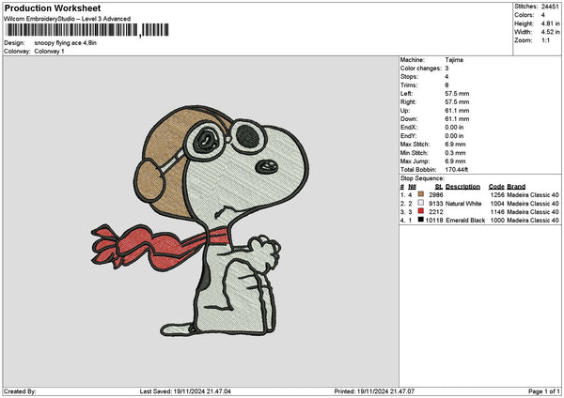The image size is (564, 398).
Task: Click the brown thread swatch for 2986
Action: point(421,194)
